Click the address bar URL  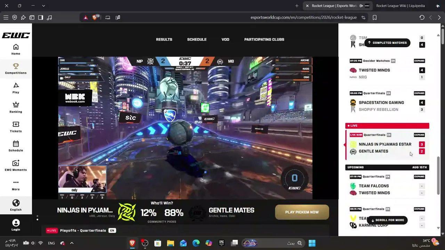click(x=304, y=17)
